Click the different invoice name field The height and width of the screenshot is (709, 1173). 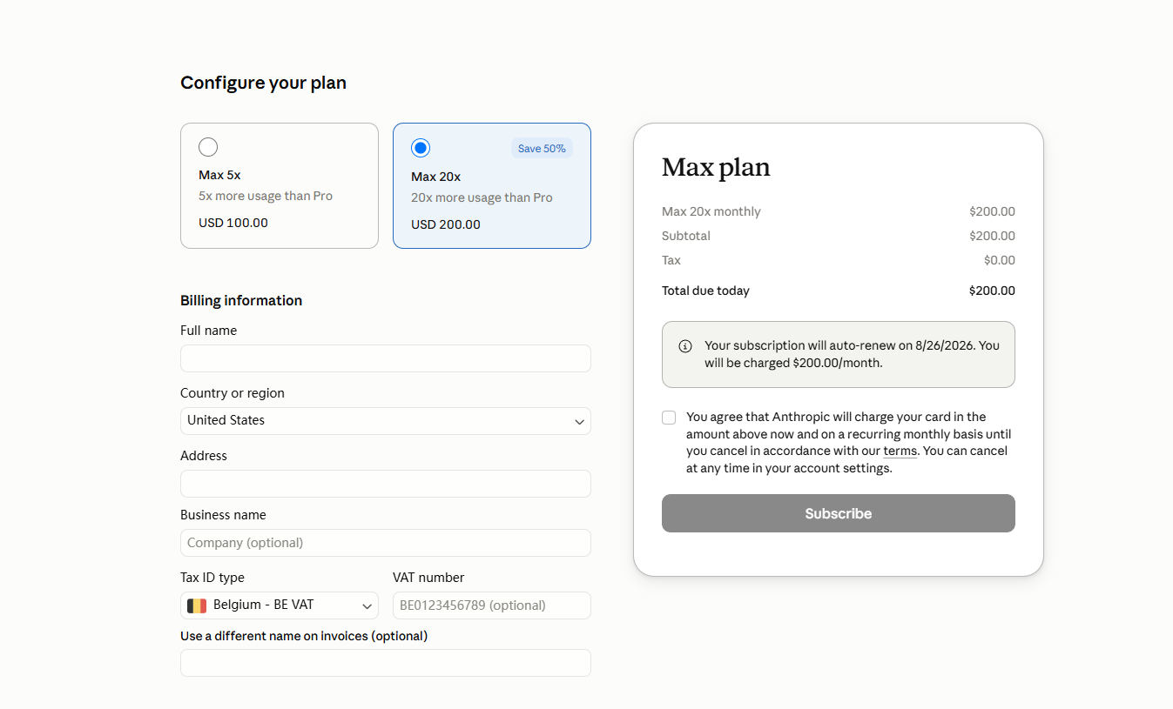pyautogui.click(x=386, y=663)
